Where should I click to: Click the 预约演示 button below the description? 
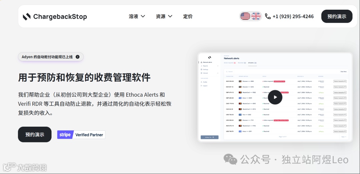(35, 135)
